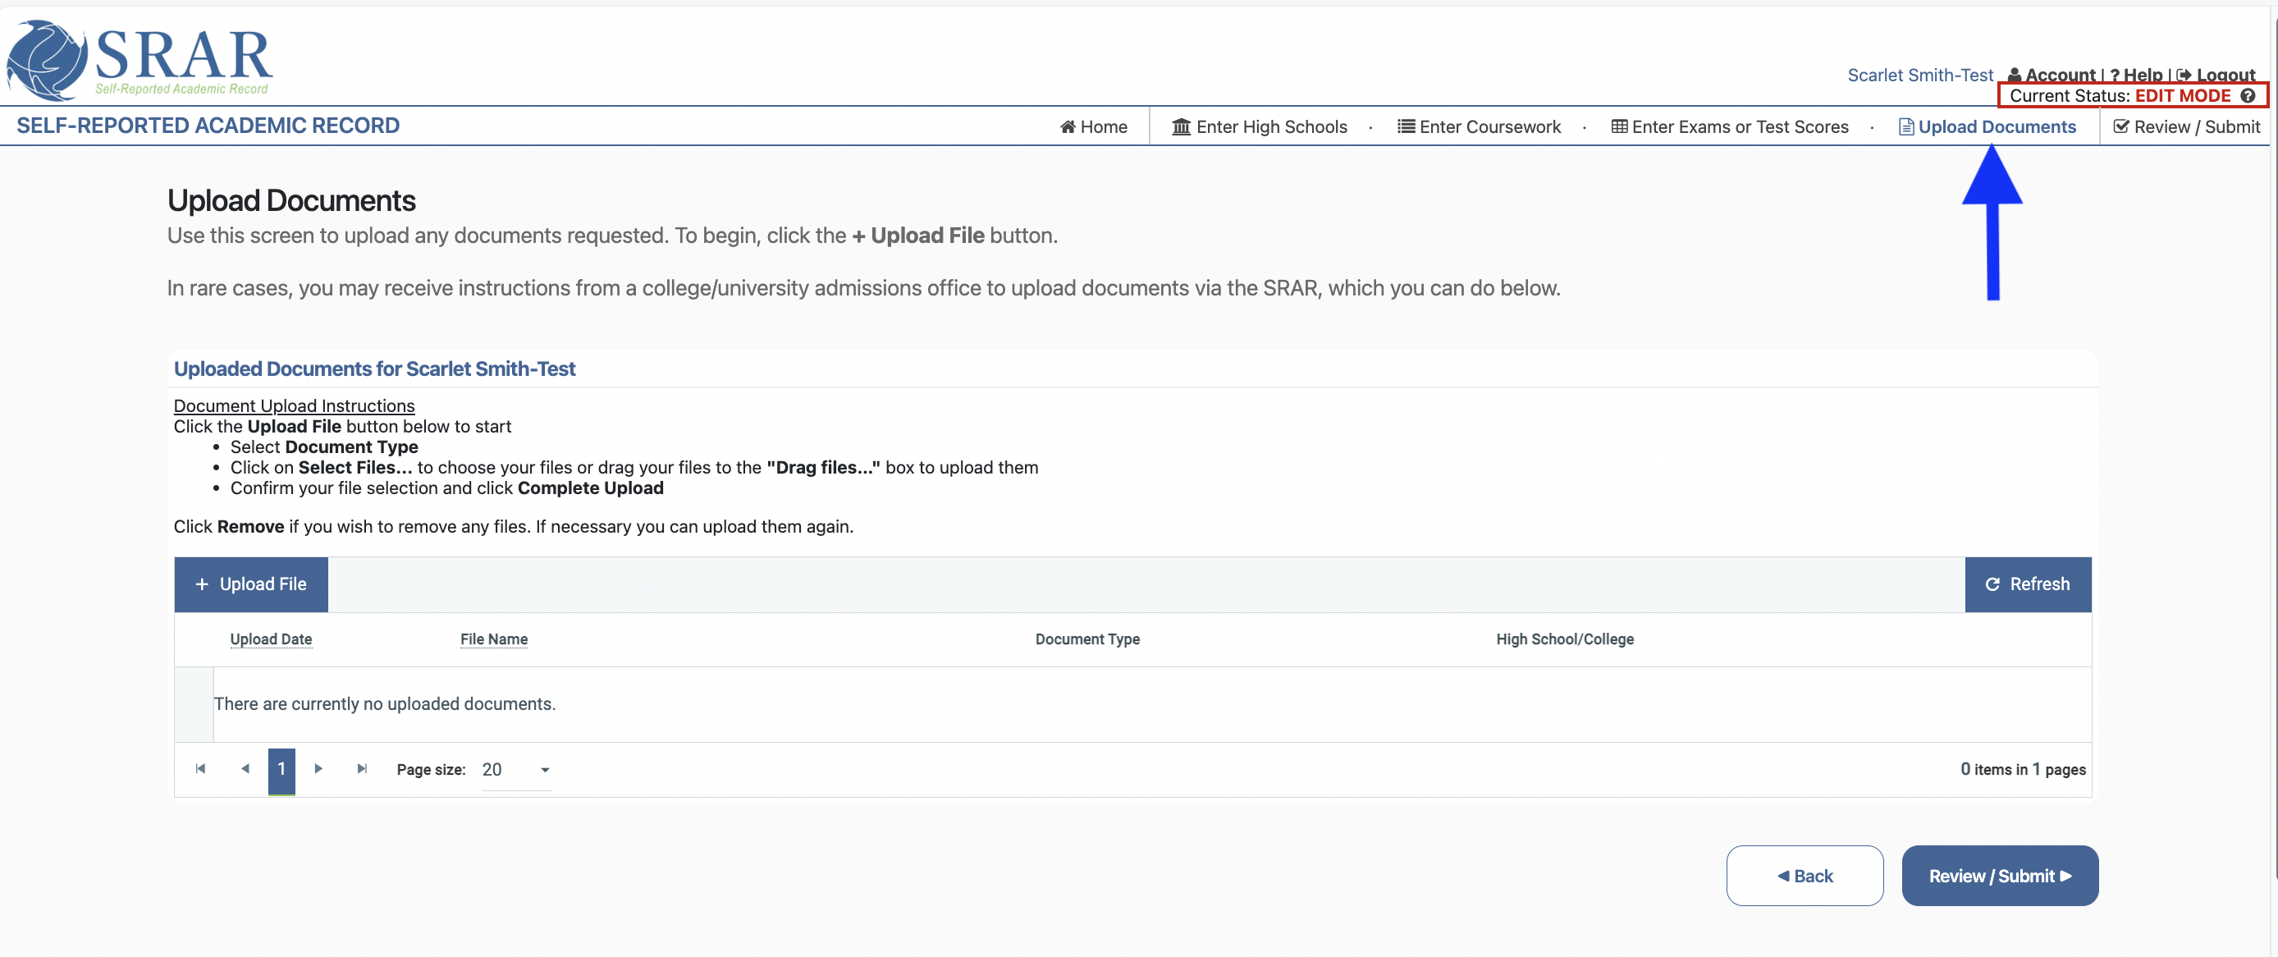Sort by Upload Date column
Screen dimensions: 2278x957
[x=271, y=639]
